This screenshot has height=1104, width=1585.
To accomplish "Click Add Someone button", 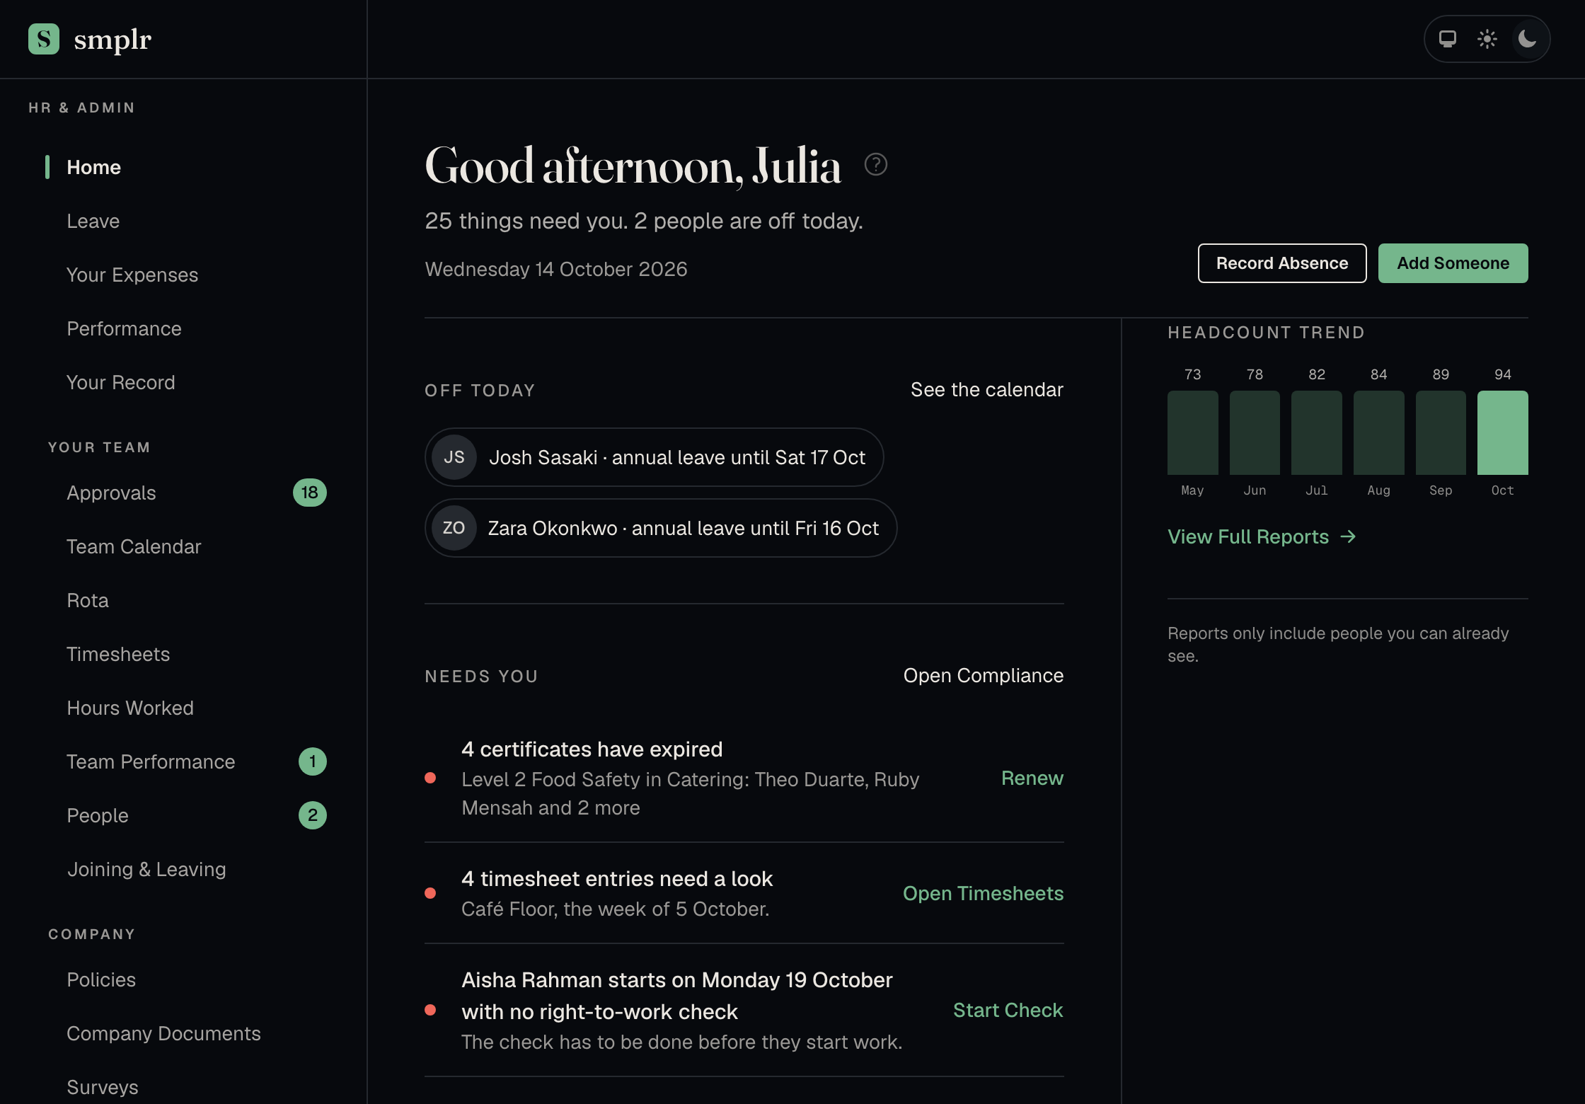I will coord(1453,263).
